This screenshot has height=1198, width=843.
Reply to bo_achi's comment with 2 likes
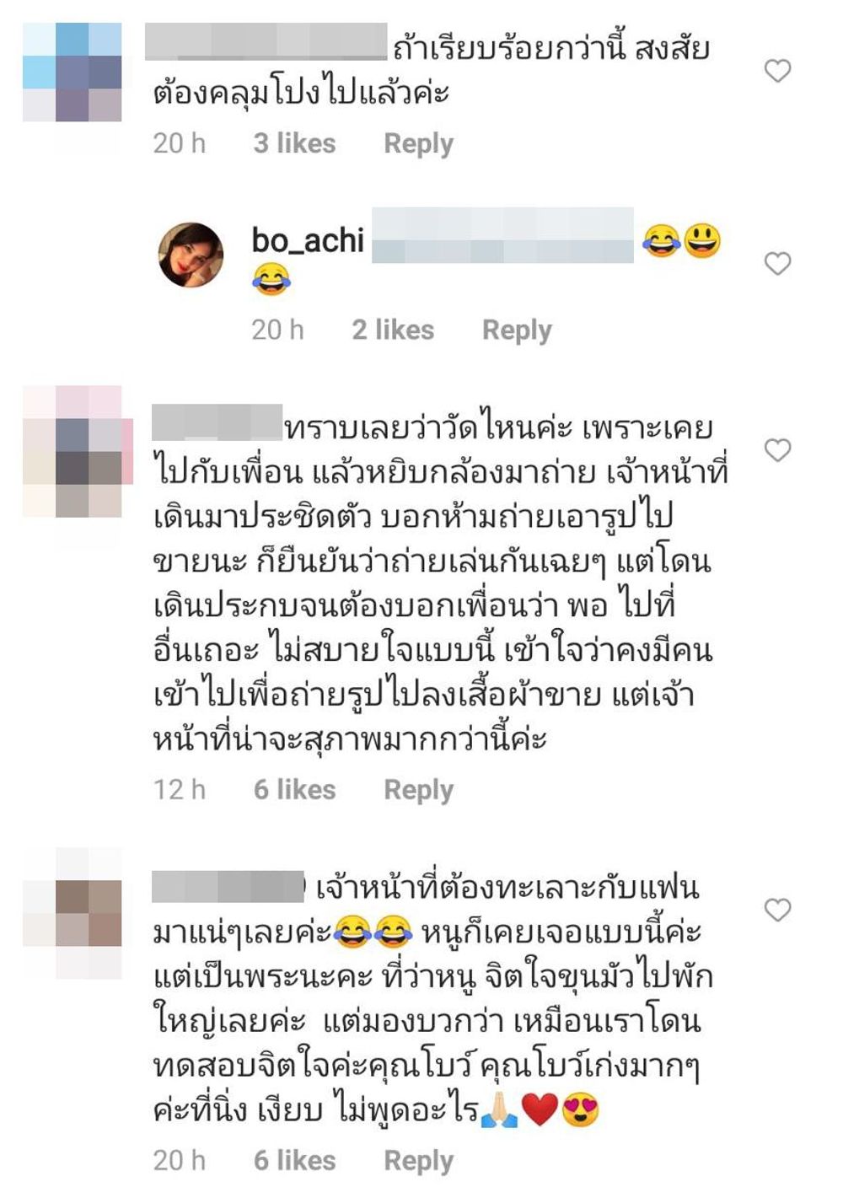coord(517,330)
